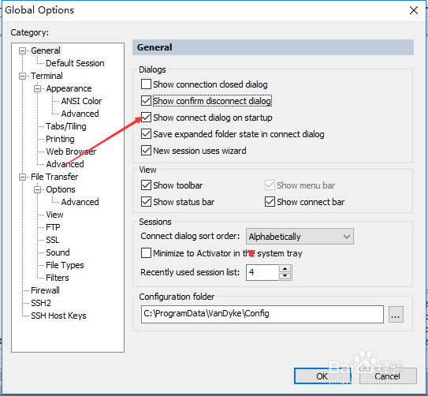Select Default Session category

click(x=75, y=63)
